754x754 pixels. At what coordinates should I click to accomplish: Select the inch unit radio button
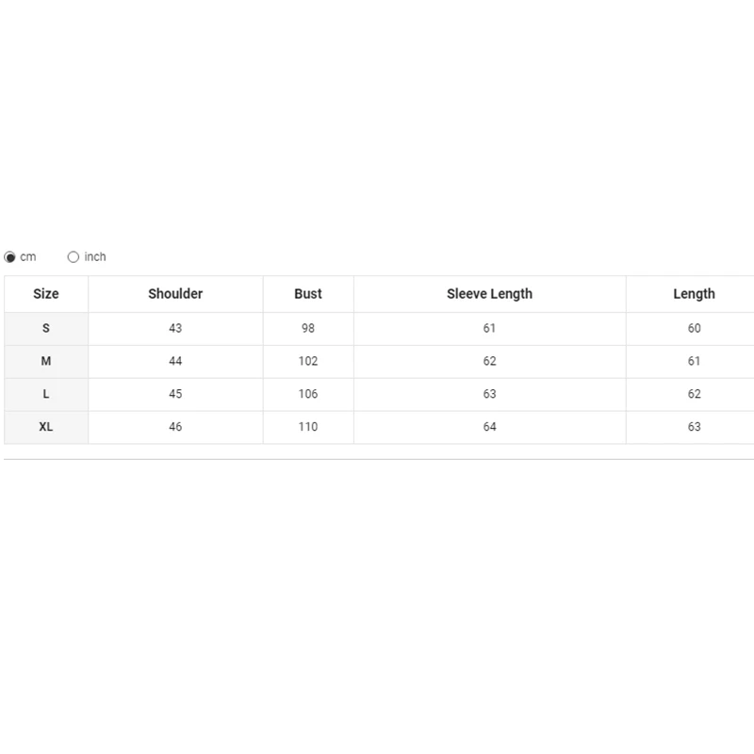pyautogui.click(x=74, y=256)
